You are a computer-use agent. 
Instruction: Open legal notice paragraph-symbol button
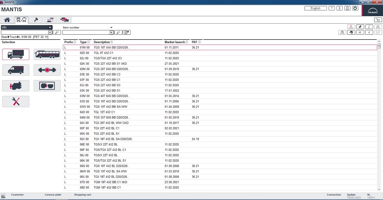click(339, 8)
